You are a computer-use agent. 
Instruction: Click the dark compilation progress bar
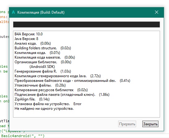click(x=87, y=24)
